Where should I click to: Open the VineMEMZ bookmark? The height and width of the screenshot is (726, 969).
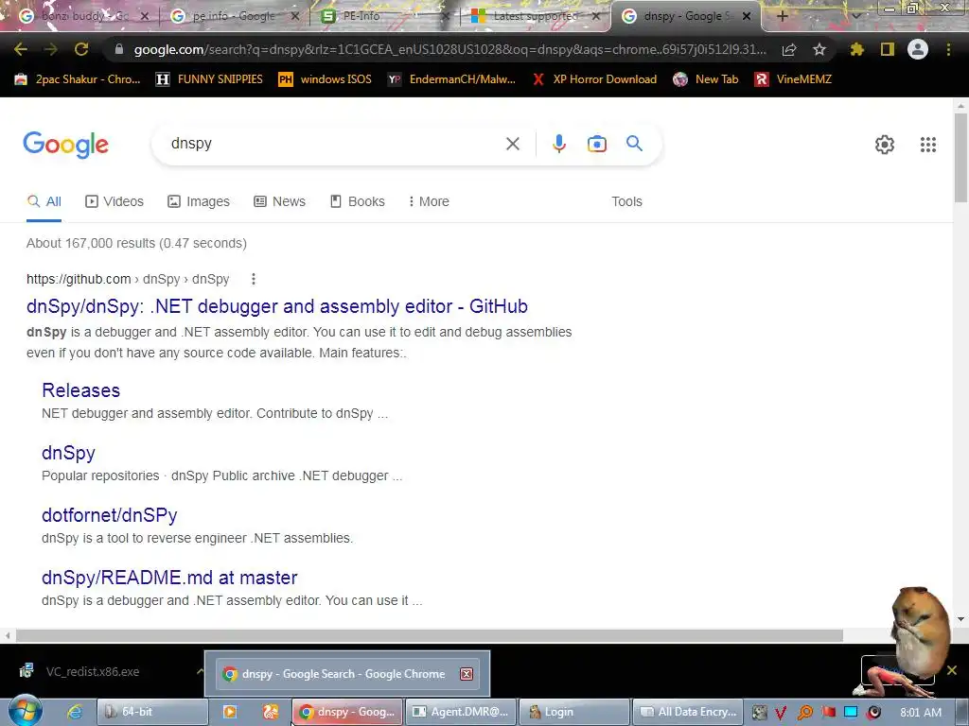pyautogui.click(x=793, y=79)
